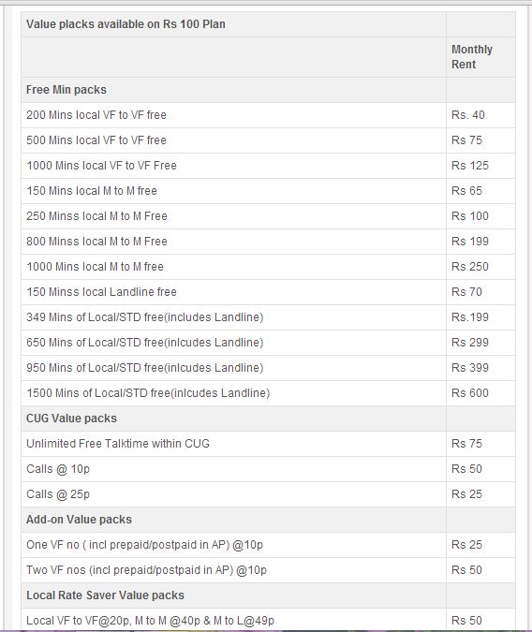Click the 'Rs 250' rent value
Viewport: 532px width, 632px height.
click(470, 267)
